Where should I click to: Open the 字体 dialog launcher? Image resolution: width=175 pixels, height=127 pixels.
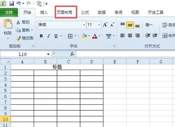(x=114, y=46)
